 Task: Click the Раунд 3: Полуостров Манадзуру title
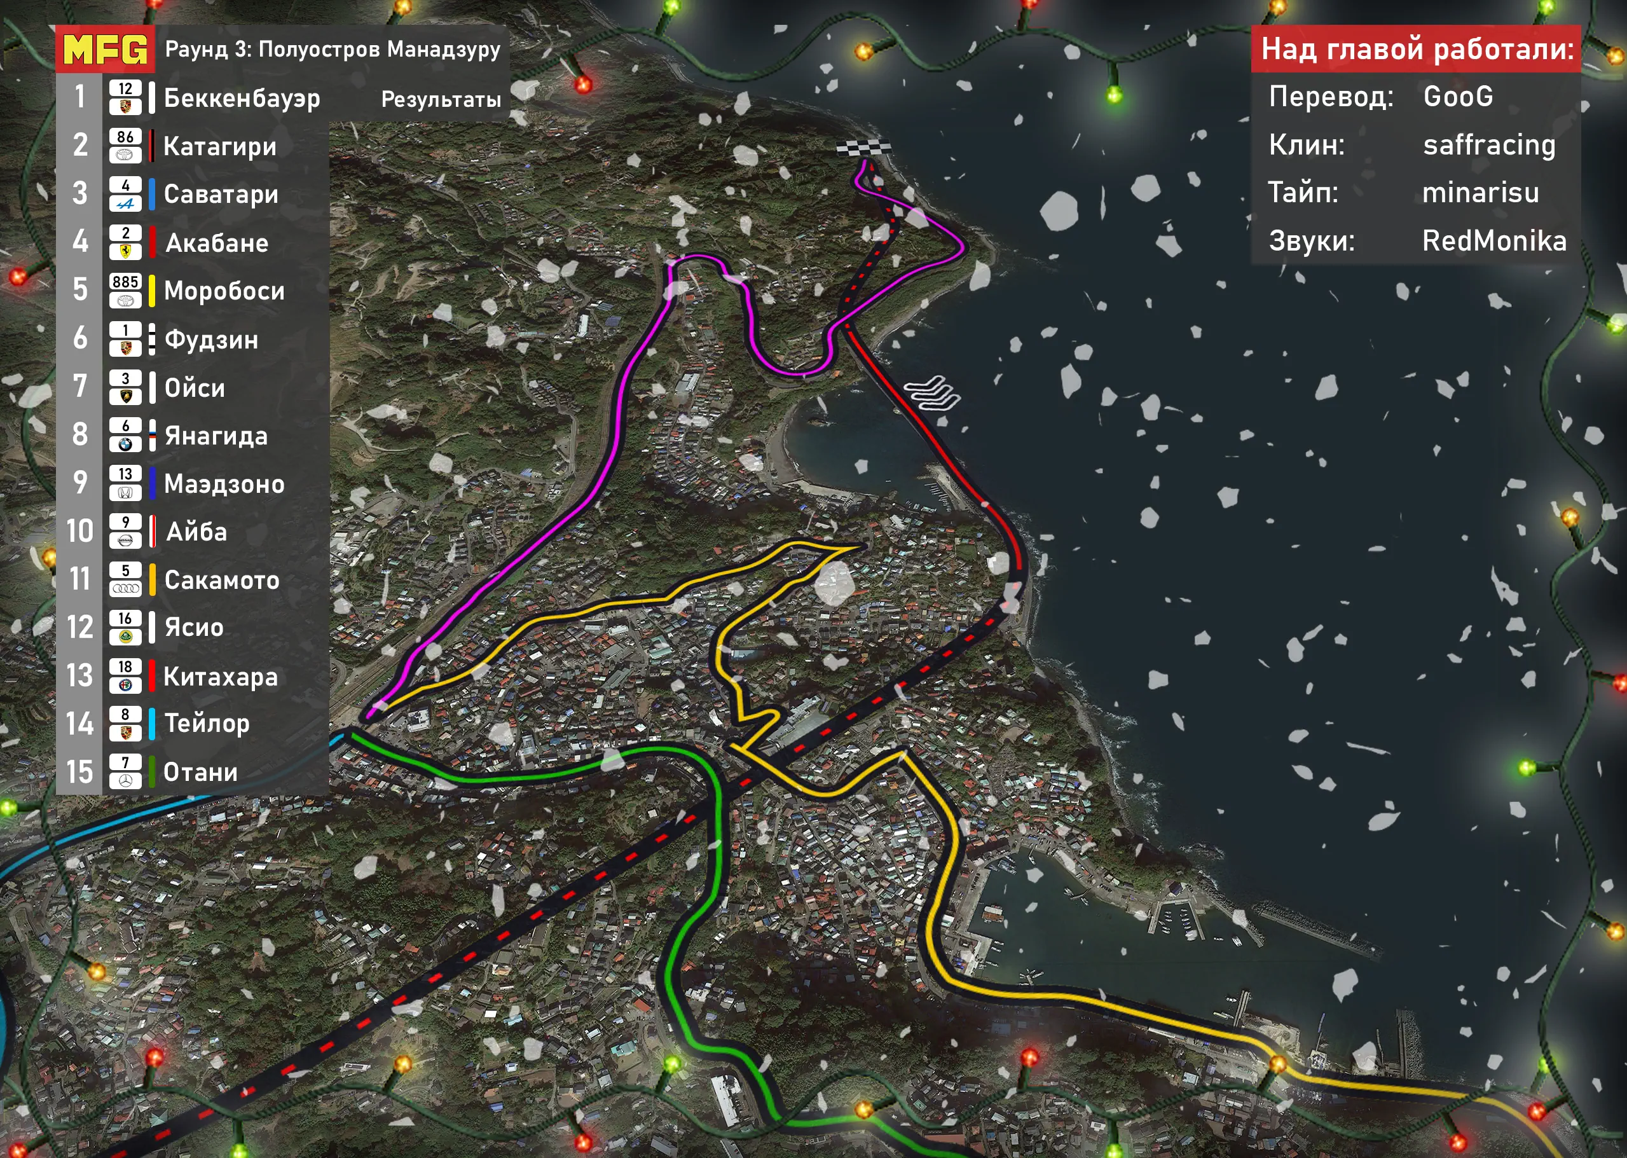pyautogui.click(x=333, y=49)
